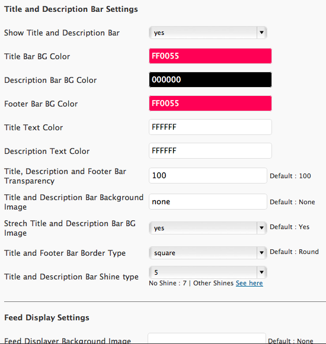Click the arrow on the Shine type select
Viewport: 326px width, 344px height.
click(x=261, y=272)
